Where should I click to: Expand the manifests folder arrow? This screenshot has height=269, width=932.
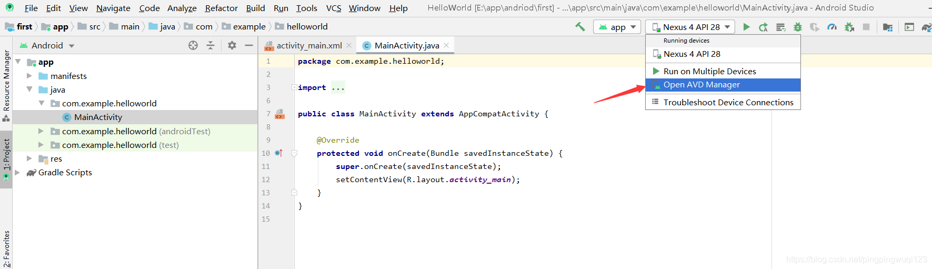click(x=29, y=76)
